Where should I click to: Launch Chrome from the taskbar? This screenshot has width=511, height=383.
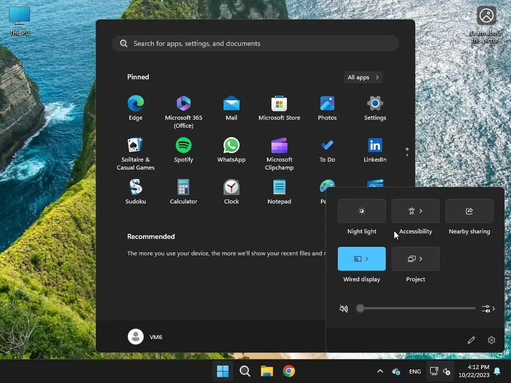tap(289, 371)
